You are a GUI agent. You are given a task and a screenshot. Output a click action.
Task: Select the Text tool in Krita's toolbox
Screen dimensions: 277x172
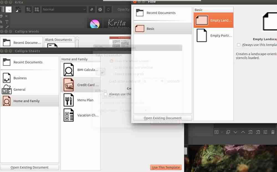7,22
